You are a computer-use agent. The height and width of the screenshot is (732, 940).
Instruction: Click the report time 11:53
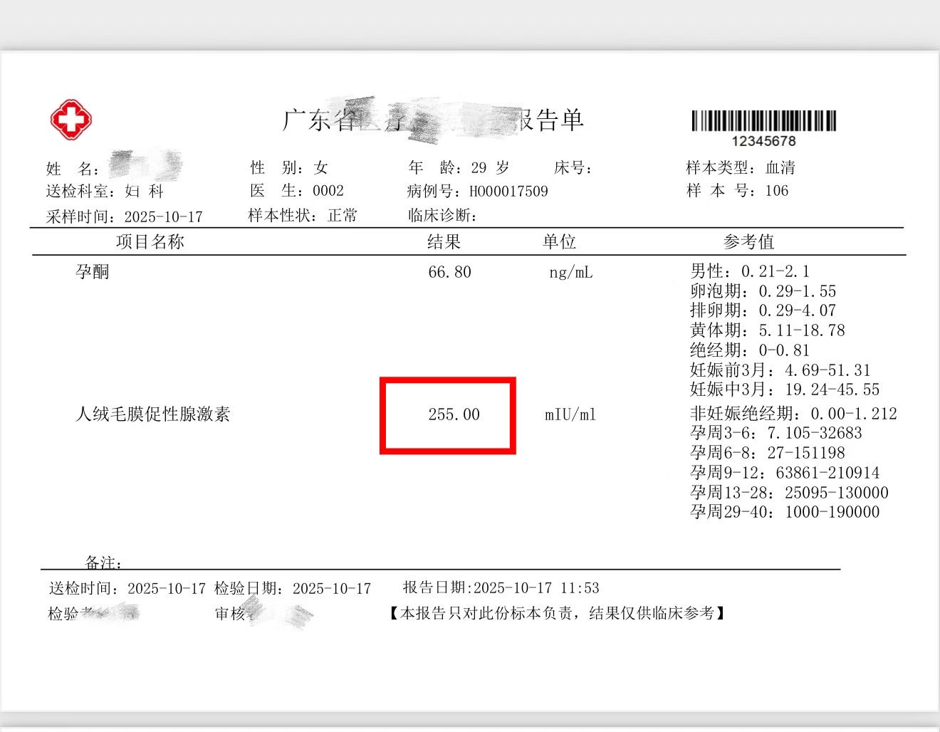point(578,588)
